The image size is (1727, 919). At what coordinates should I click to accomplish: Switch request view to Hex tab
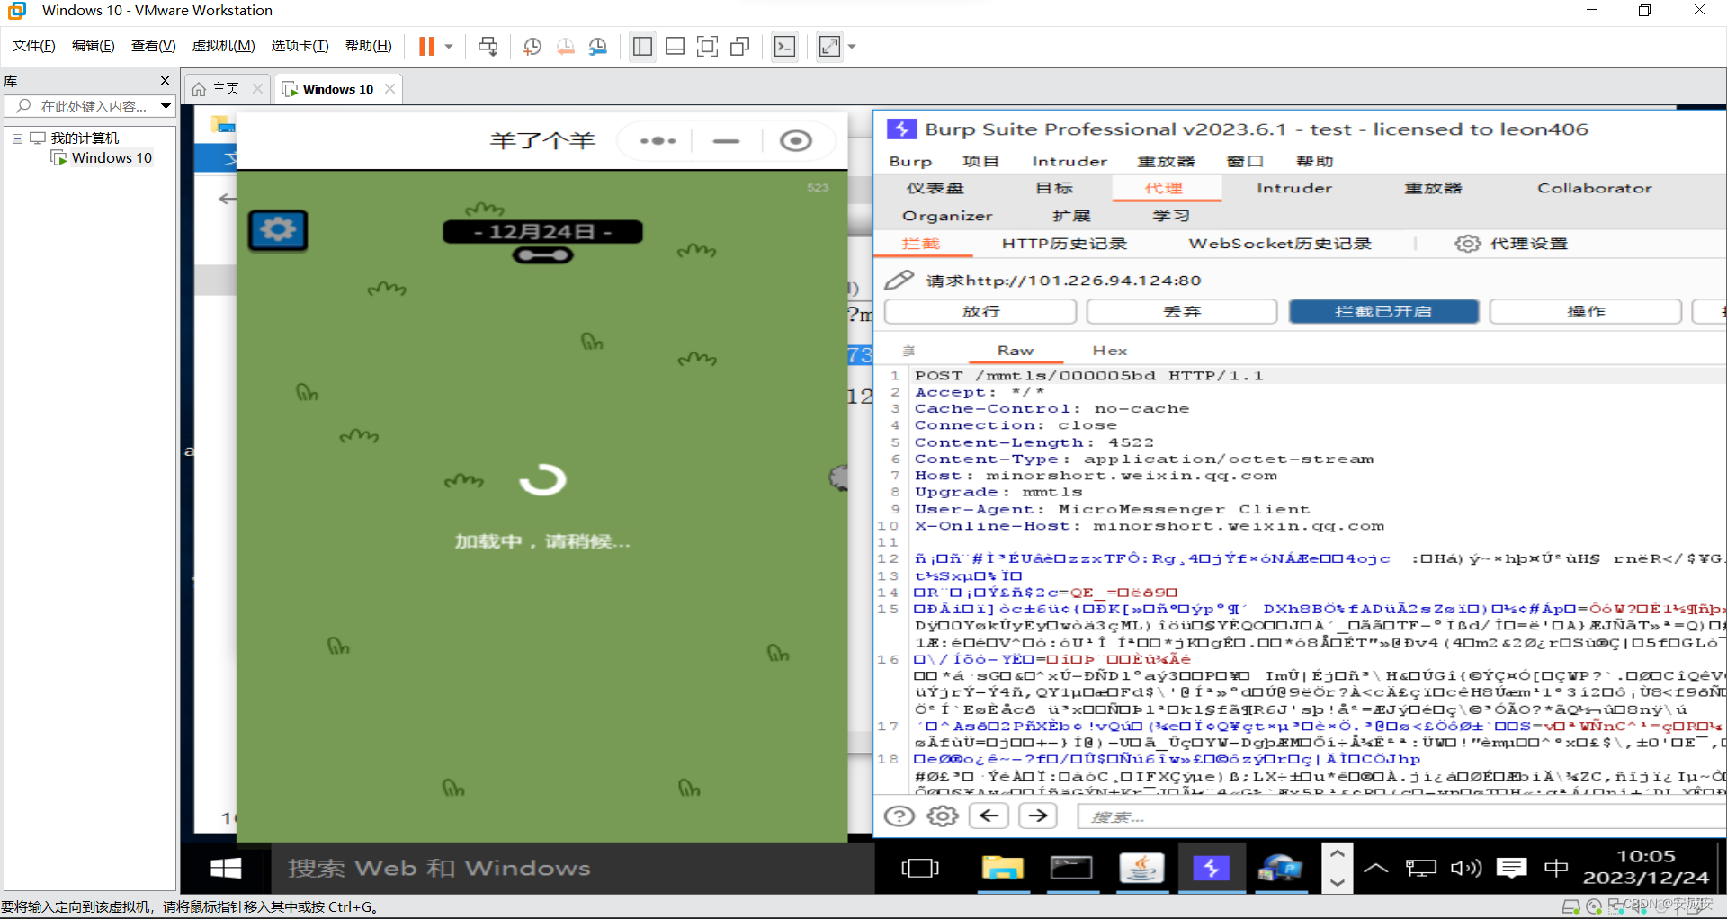coord(1109,352)
